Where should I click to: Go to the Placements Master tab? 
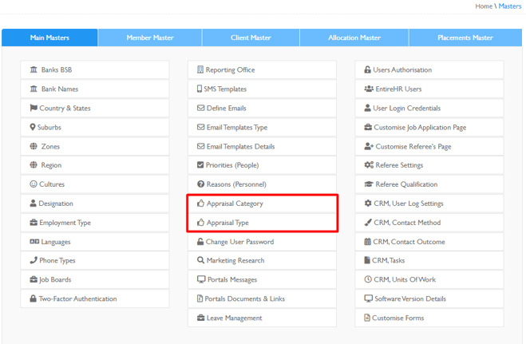(465, 38)
